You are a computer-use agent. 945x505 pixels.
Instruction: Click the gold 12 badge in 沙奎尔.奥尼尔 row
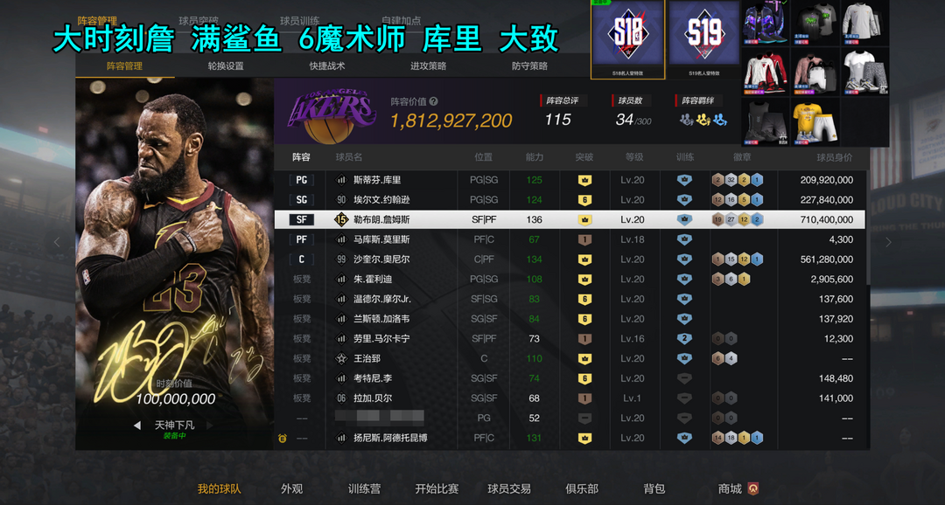click(745, 259)
